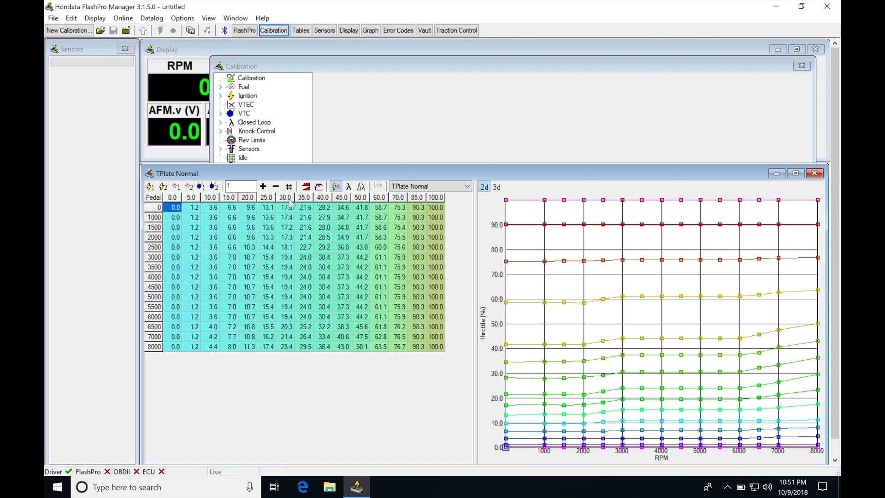The image size is (885, 498).
Task: Click the Live button in the table toolbar
Action: [378, 186]
